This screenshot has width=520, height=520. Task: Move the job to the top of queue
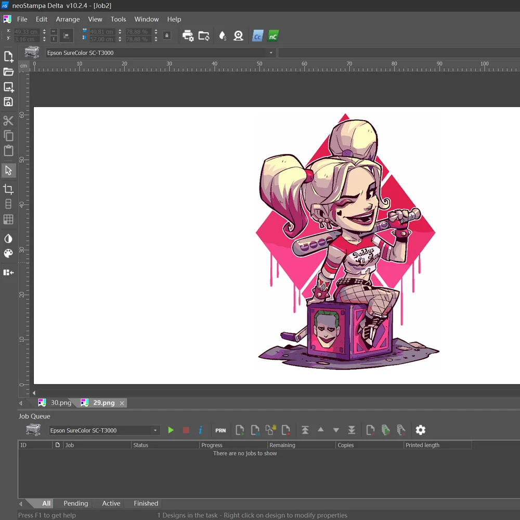[305, 430]
